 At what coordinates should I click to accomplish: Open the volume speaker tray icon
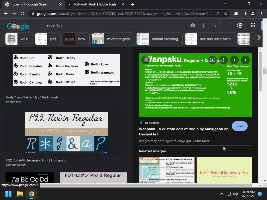click(x=235, y=194)
